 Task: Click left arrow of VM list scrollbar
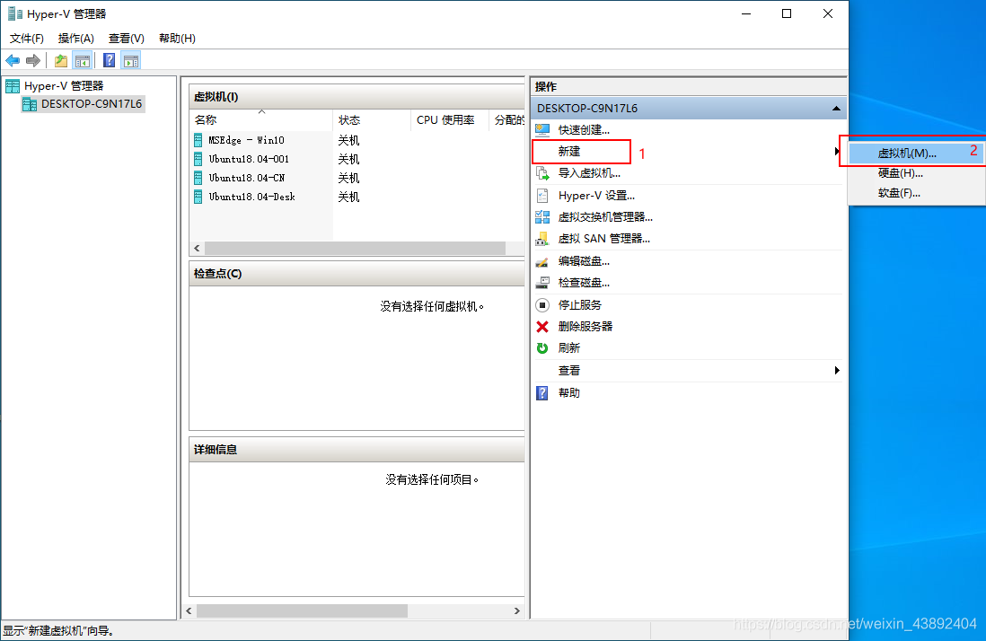197,248
